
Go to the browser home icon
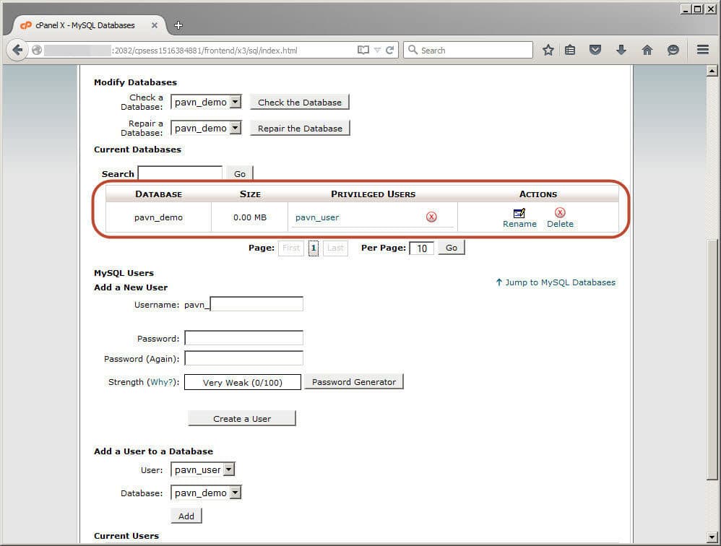click(647, 51)
